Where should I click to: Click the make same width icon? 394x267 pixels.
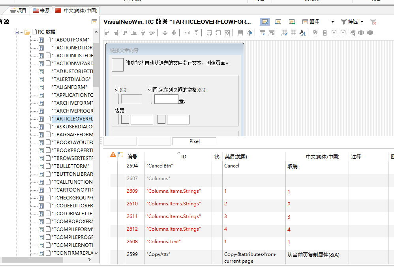209,33
